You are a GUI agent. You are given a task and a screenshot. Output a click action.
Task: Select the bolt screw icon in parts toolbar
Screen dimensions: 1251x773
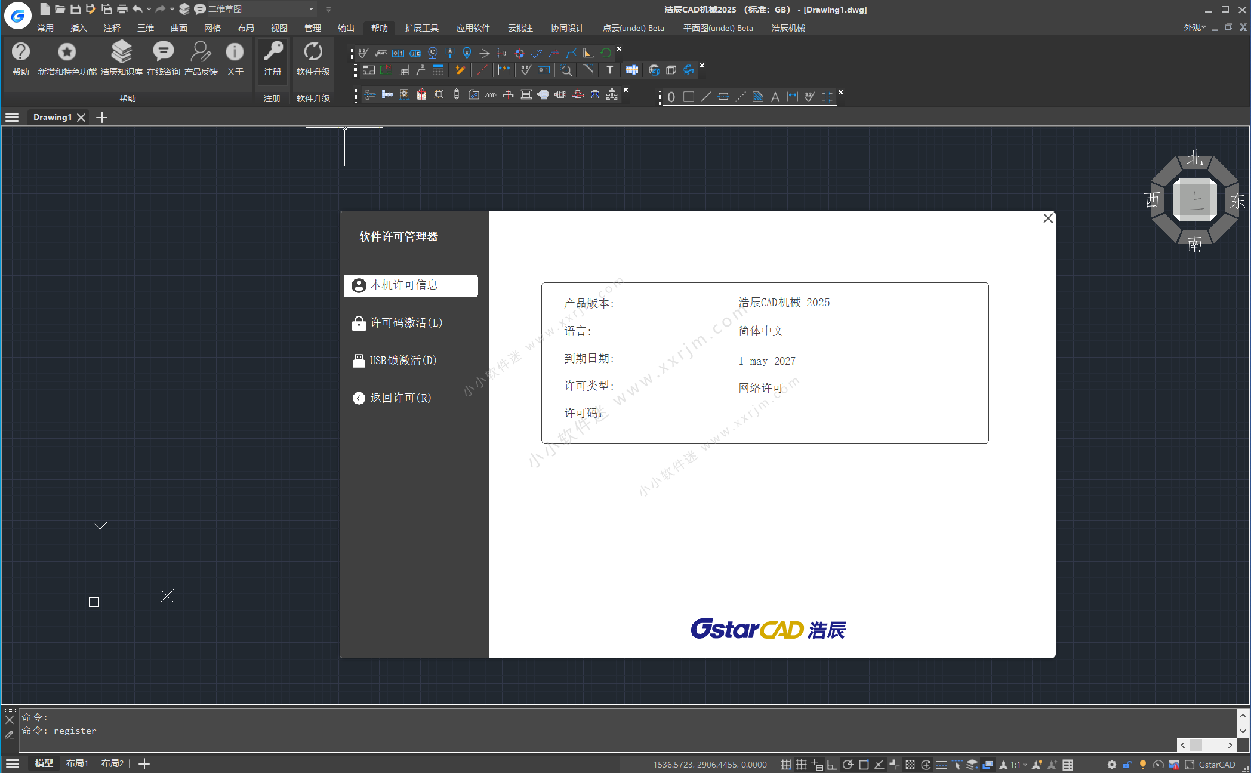[387, 95]
